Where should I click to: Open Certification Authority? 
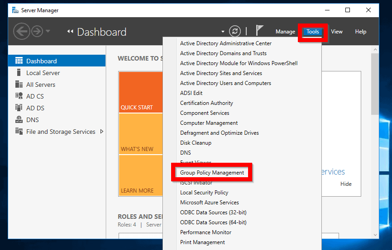(206, 103)
